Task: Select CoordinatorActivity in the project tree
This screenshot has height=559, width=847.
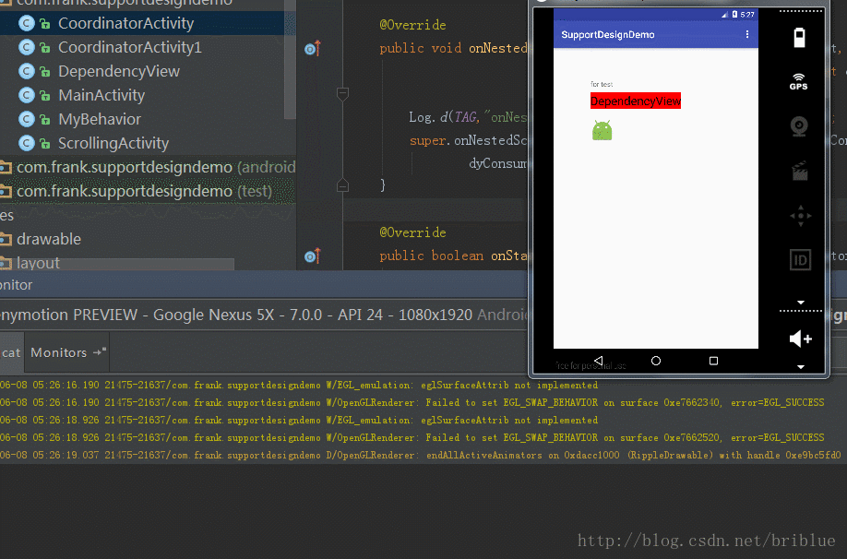Action: click(125, 23)
